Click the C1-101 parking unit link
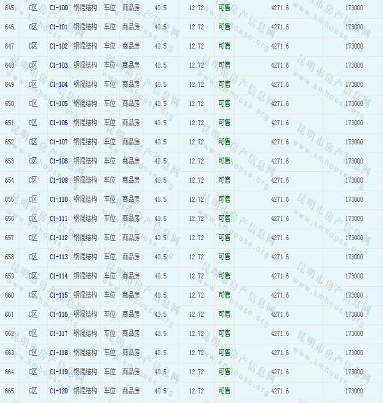Viewport: 383px width, 403px height. point(58,27)
